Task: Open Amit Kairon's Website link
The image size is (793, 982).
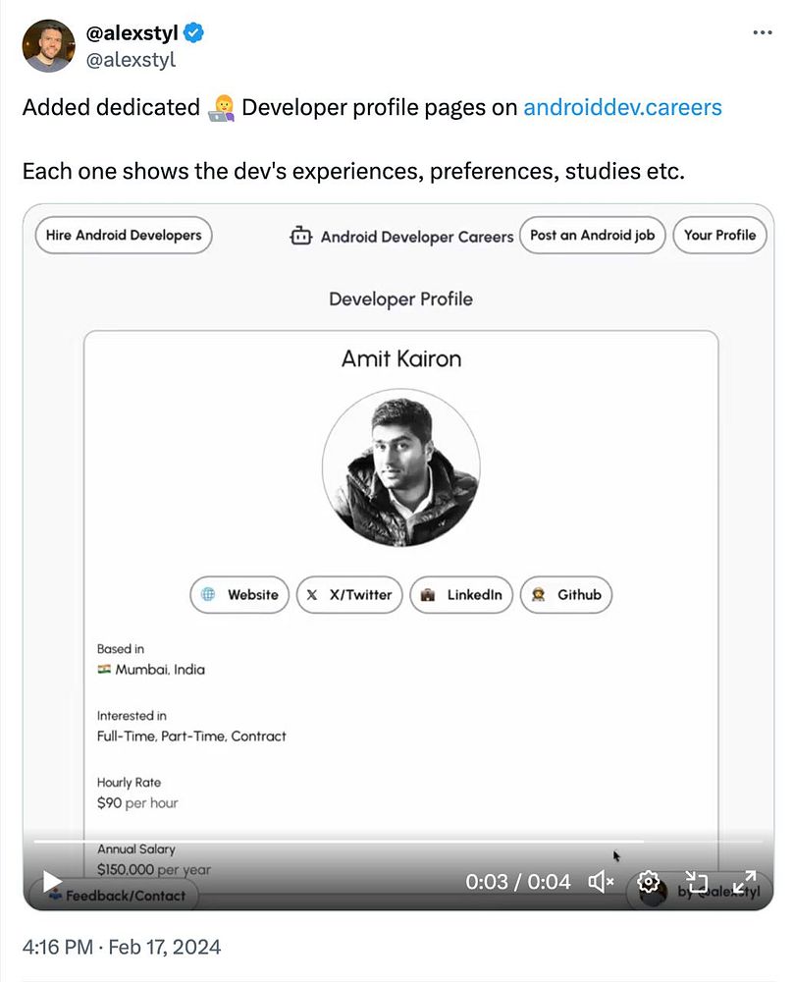Action: (239, 594)
